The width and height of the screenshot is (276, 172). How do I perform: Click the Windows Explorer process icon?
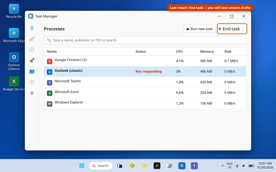click(x=50, y=104)
